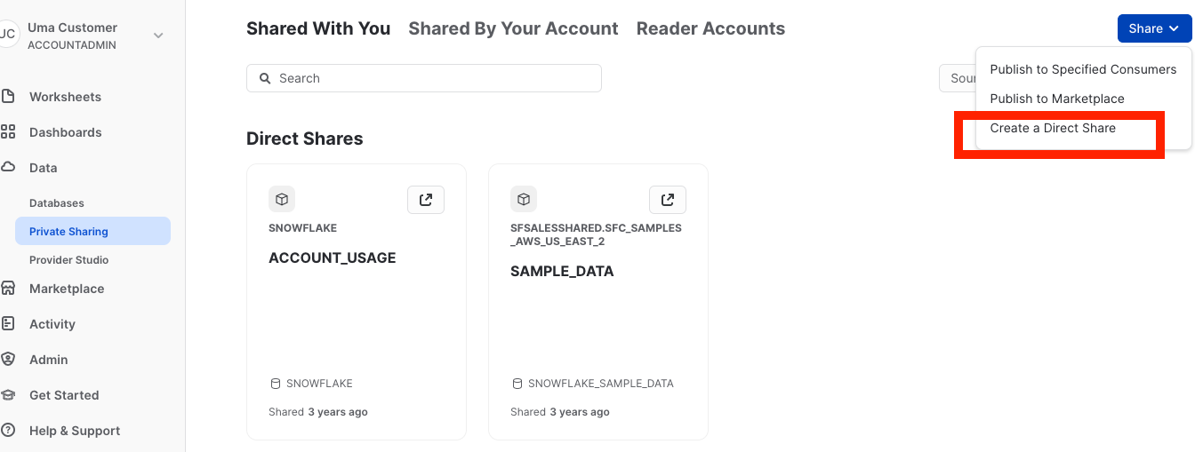This screenshot has height=452, width=1195.
Task: Choose Publish to Marketplace option
Action: click(x=1057, y=99)
